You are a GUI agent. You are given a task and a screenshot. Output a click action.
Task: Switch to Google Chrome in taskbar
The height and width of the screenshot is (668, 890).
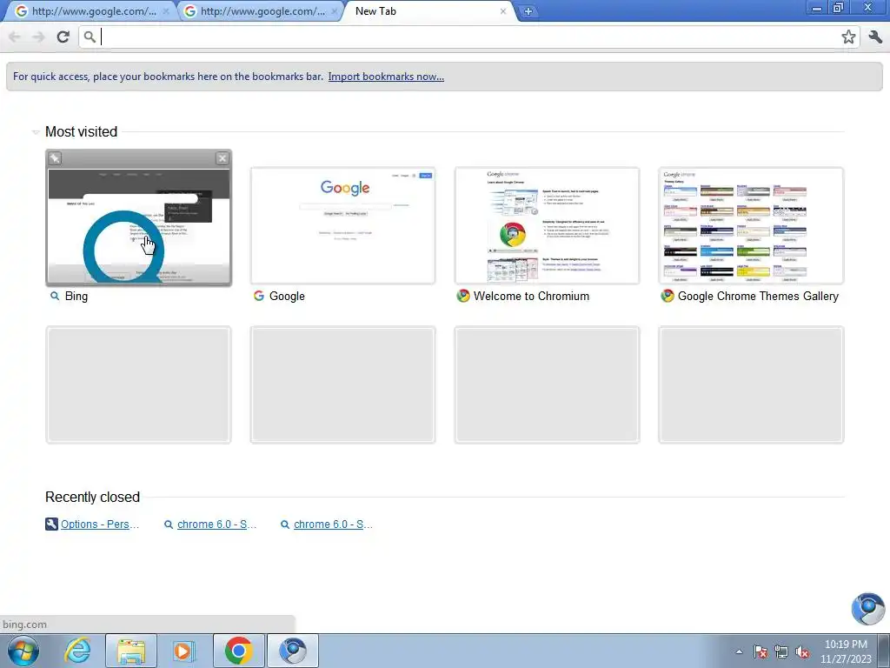tap(238, 651)
